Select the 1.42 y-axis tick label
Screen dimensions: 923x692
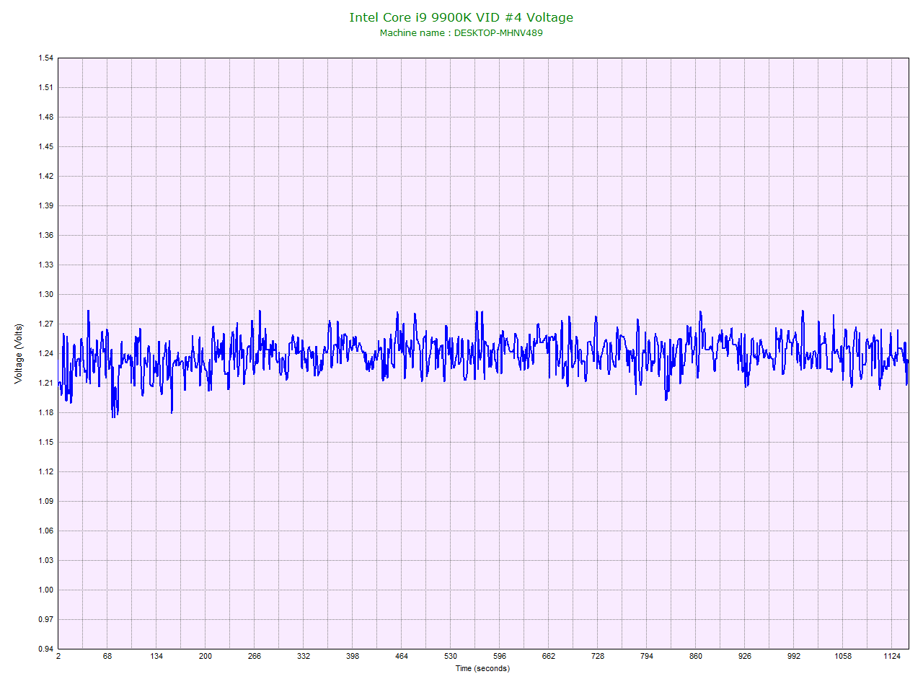tap(46, 177)
